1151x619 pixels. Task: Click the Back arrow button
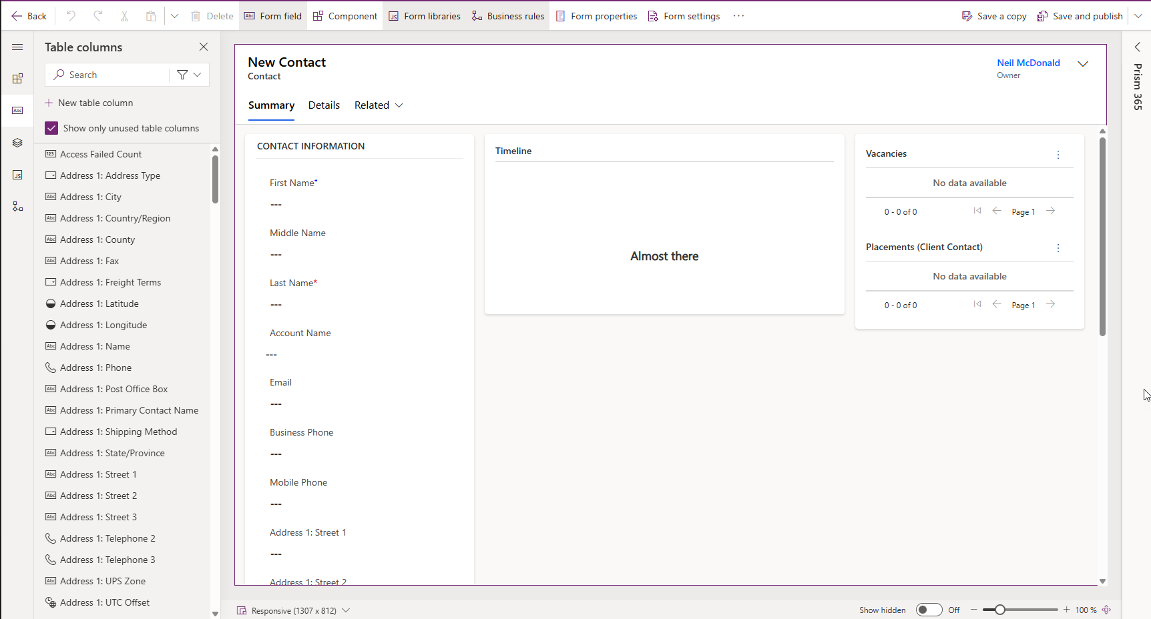coord(29,16)
